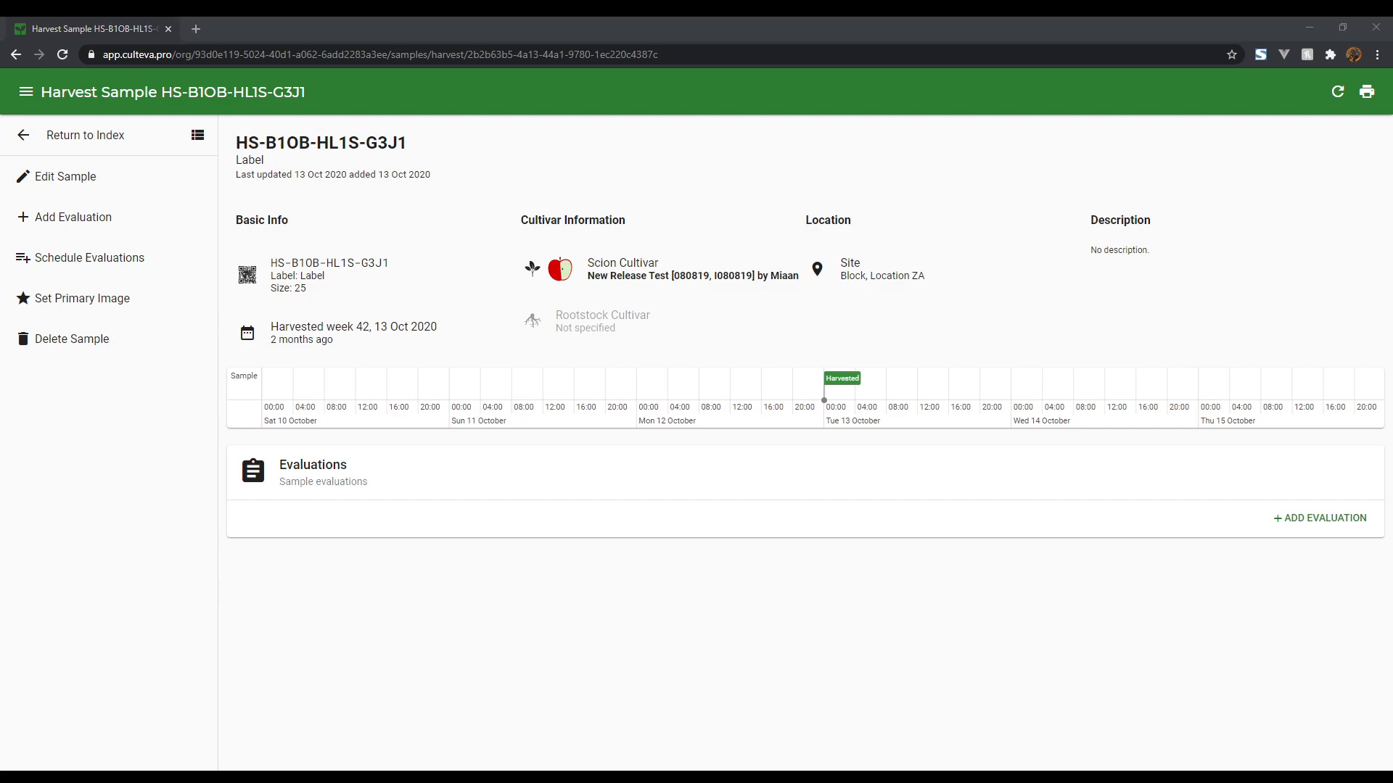Refresh the sample data in green header
The height and width of the screenshot is (783, 1393).
[x=1339, y=91]
